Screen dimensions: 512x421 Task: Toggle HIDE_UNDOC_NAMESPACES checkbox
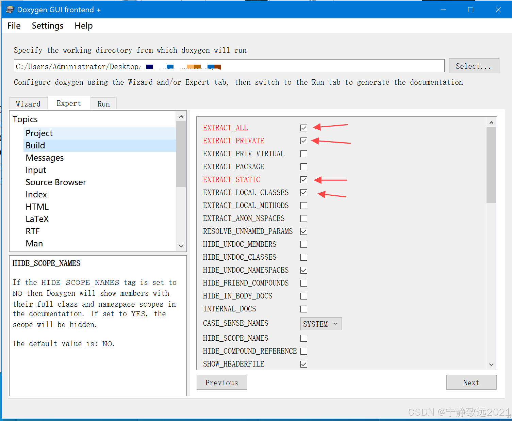tap(304, 270)
